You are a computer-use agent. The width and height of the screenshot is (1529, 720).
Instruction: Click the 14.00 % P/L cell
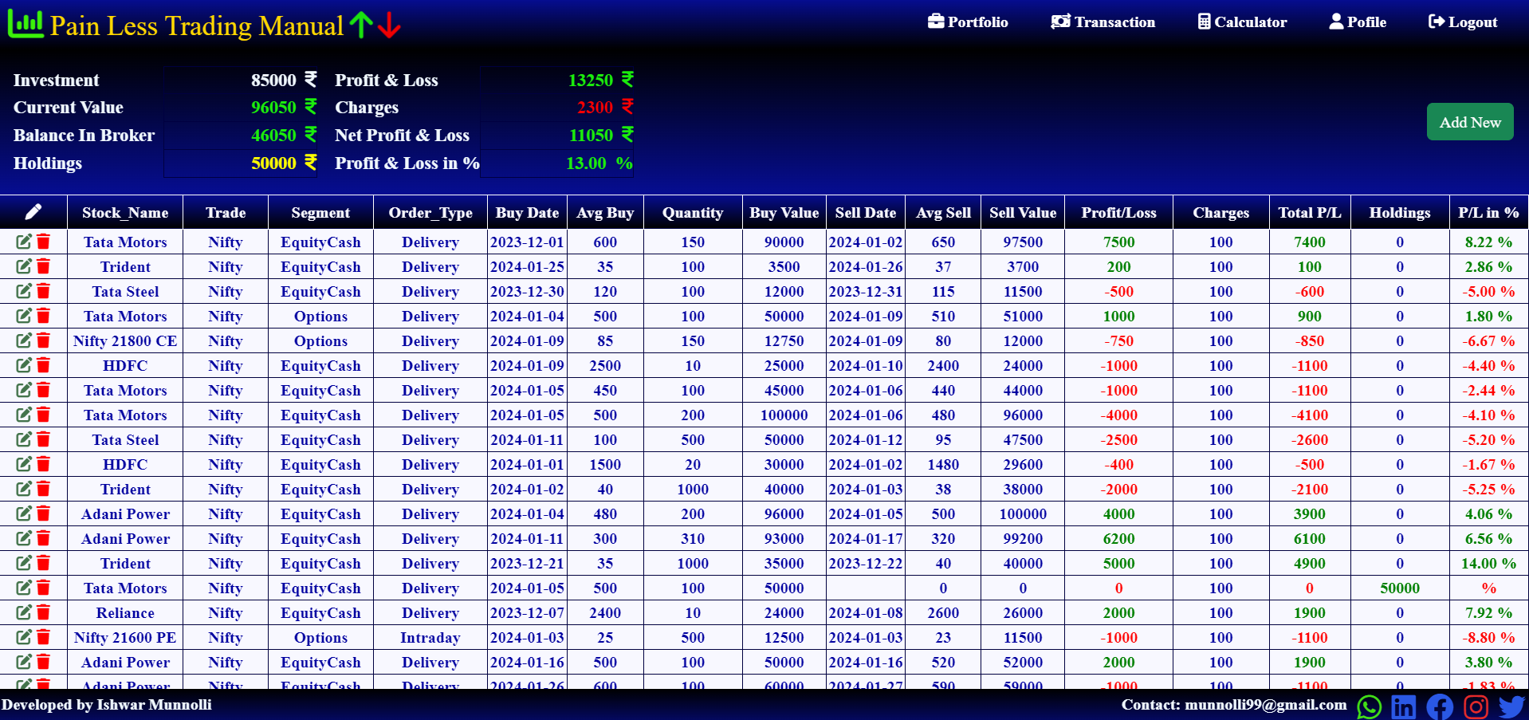pos(1488,563)
